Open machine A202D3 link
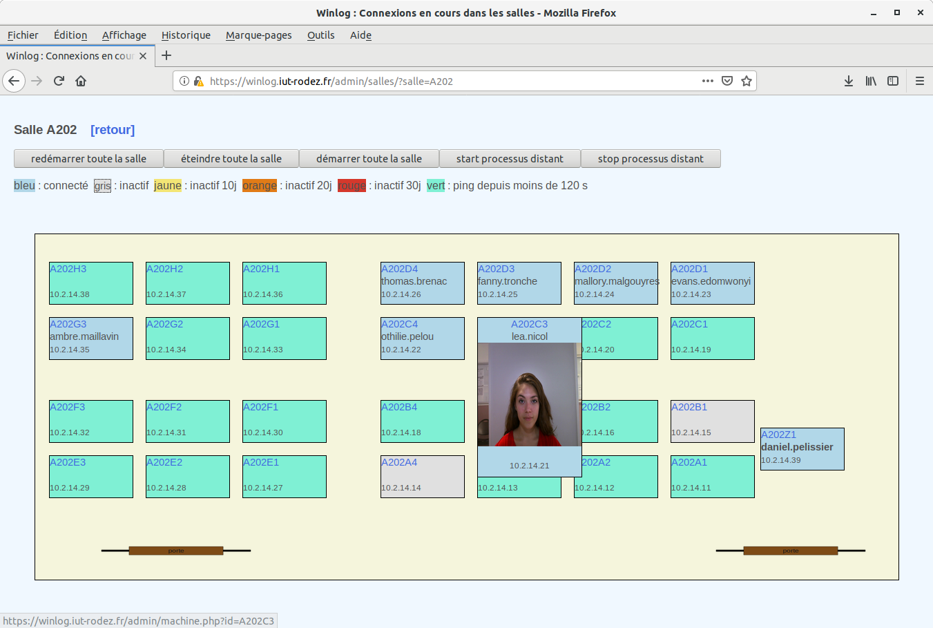This screenshot has width=933, height=628. pyautogui.click(x=496, y=269)
